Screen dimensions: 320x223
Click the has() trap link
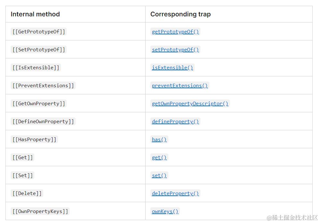[159, 140]
